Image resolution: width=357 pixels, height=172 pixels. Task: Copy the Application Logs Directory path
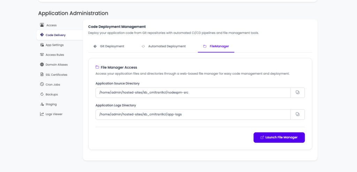click(298, 114)
